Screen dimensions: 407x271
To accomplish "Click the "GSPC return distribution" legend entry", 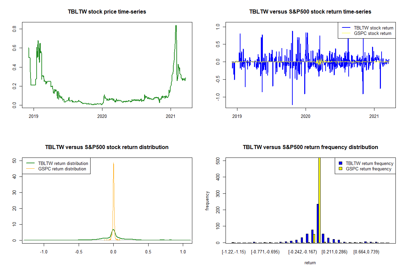I will click(62, 169).
